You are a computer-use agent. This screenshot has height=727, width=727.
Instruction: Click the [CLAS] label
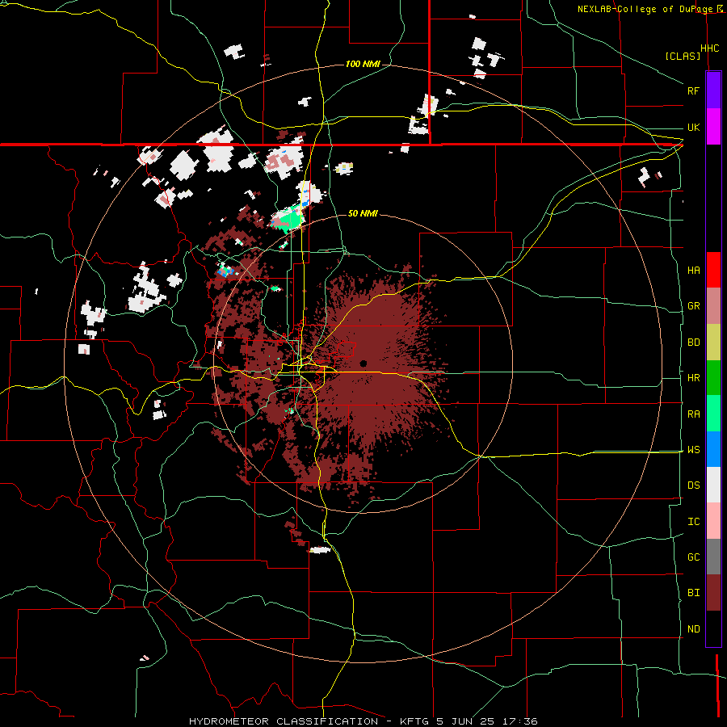(683, 57)
